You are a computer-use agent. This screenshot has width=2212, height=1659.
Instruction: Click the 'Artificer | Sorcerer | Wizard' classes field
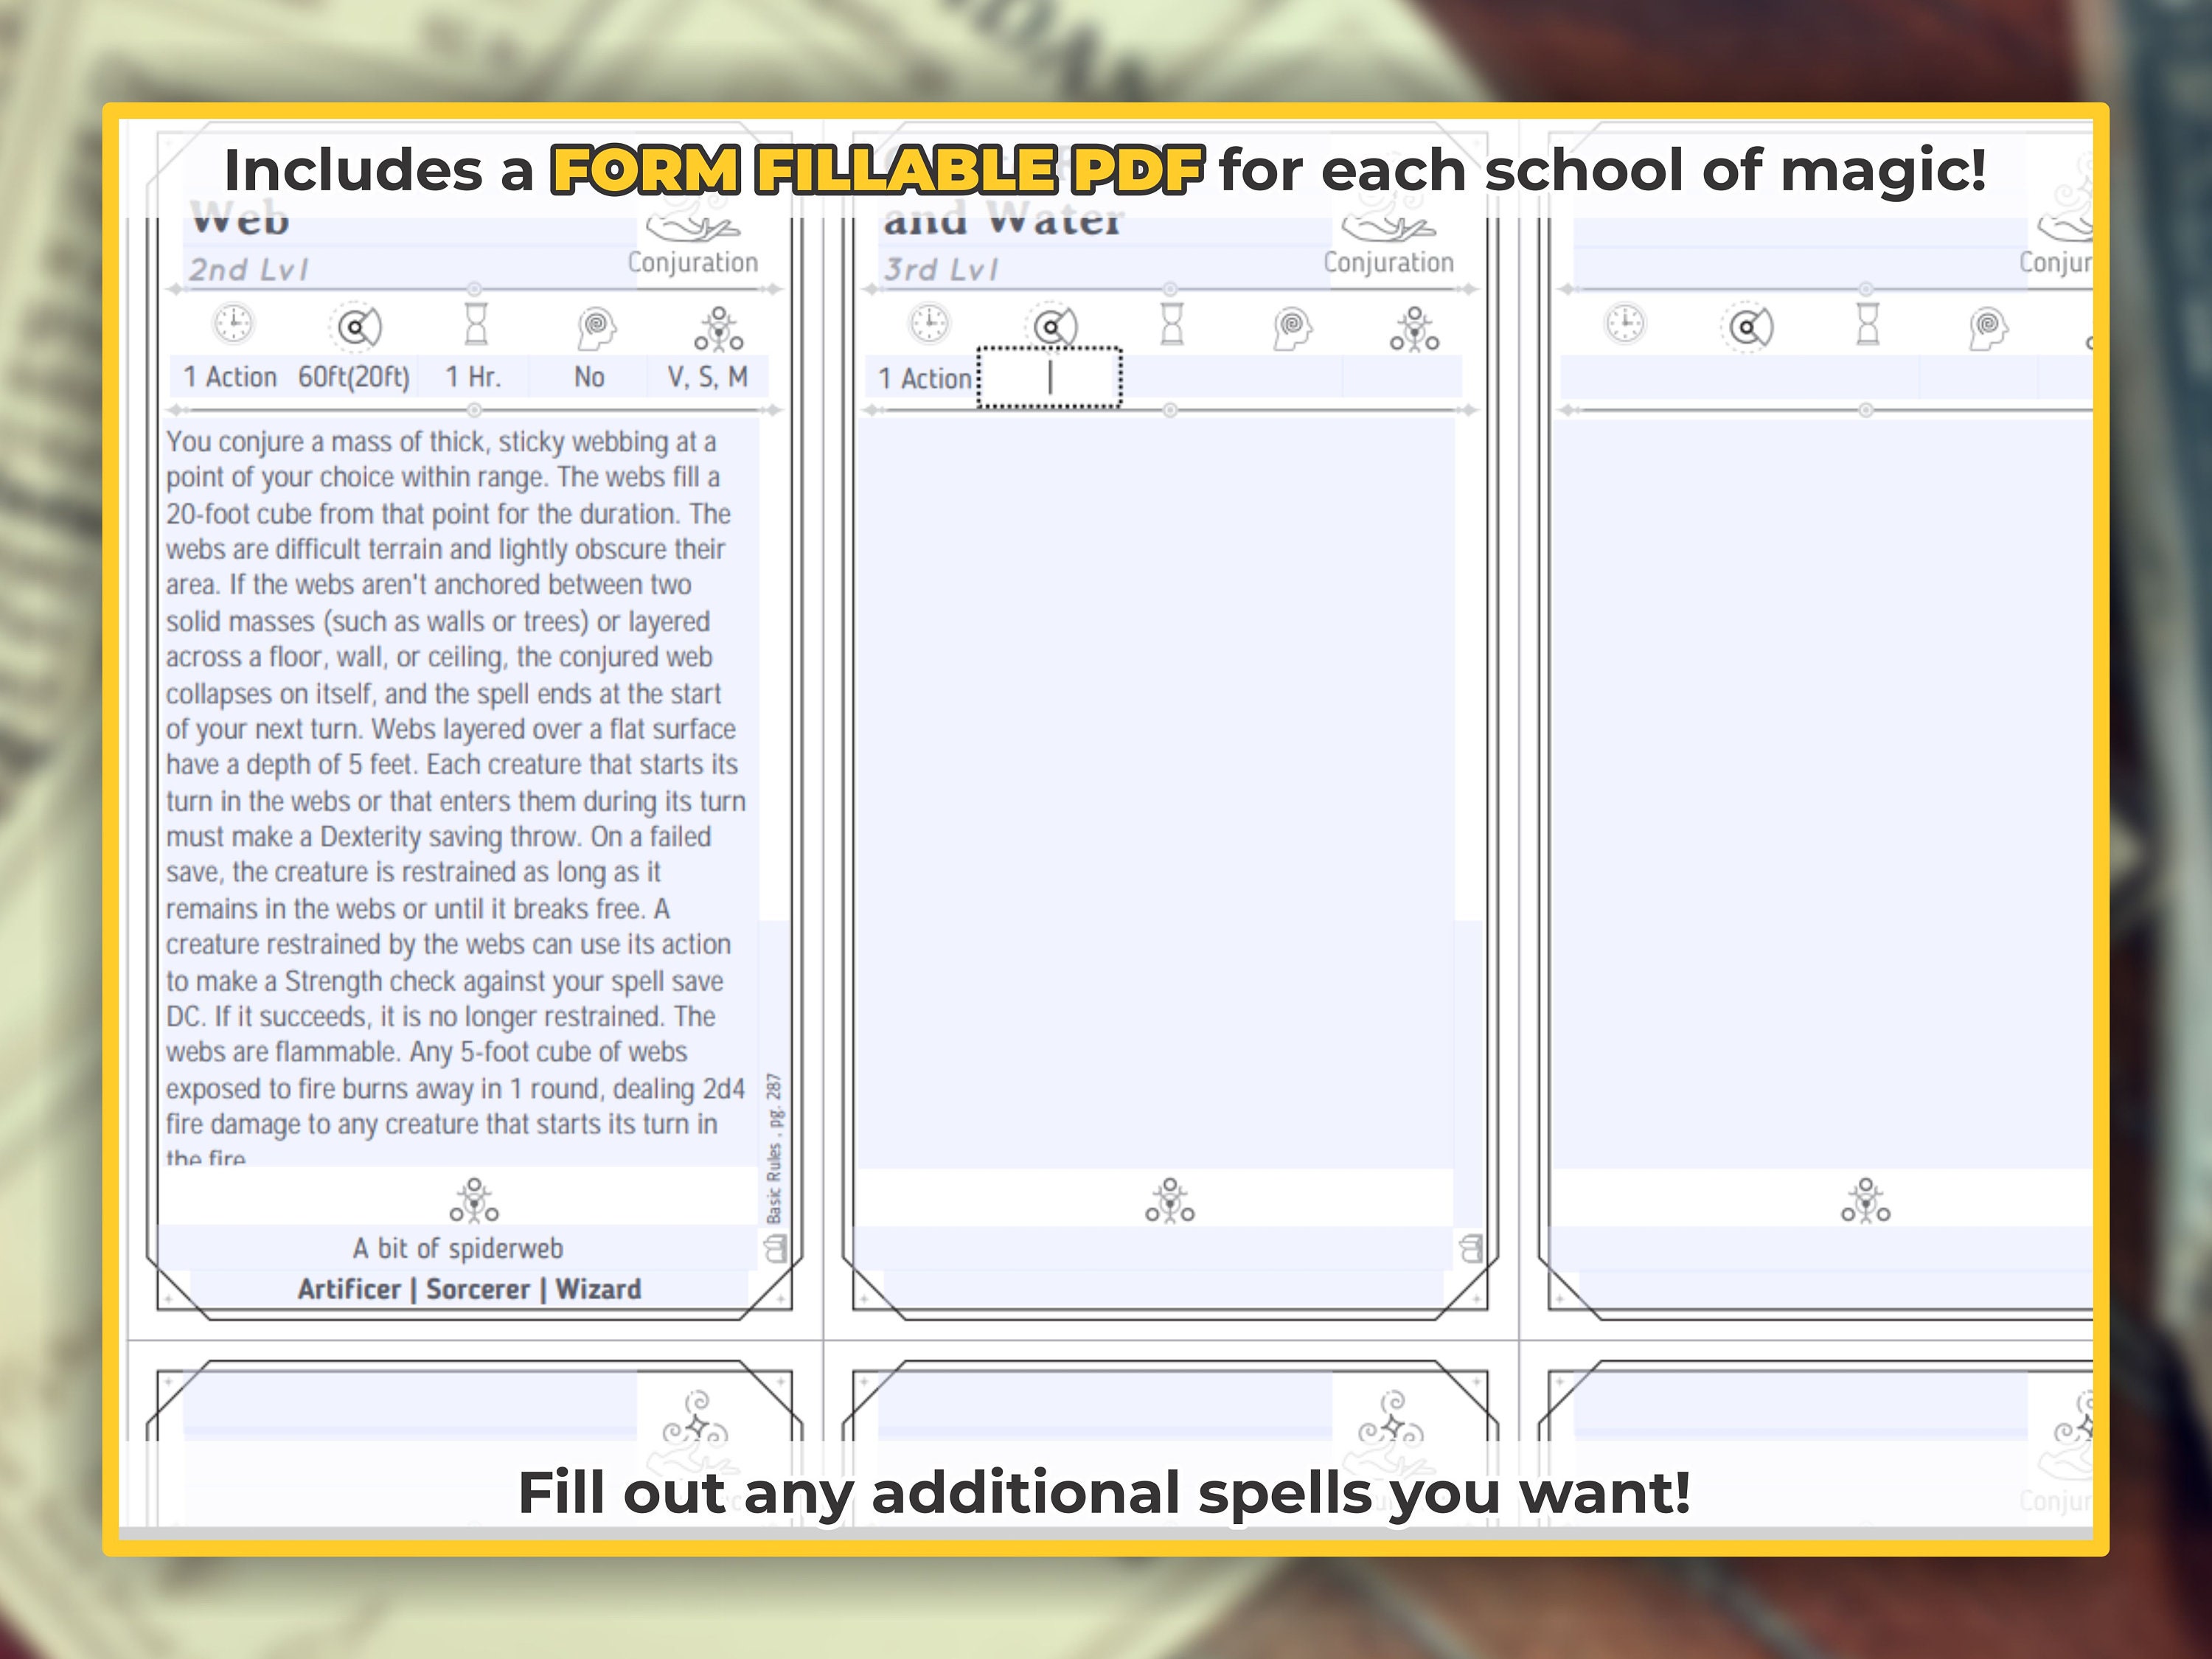click(469, 1289)
